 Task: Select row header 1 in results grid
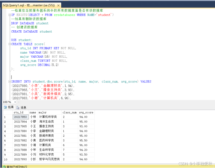pyautogui.click(x=8, y=117)
